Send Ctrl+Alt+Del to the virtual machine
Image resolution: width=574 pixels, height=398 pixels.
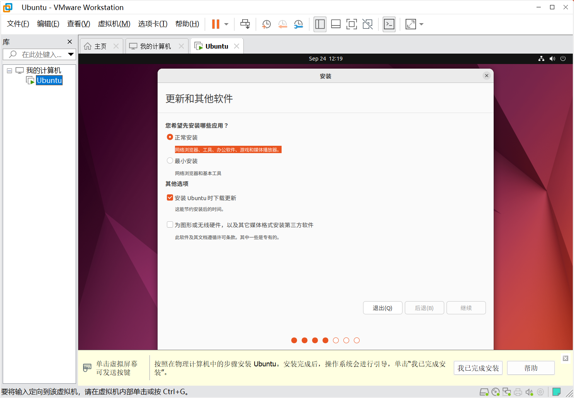point(245,24)
